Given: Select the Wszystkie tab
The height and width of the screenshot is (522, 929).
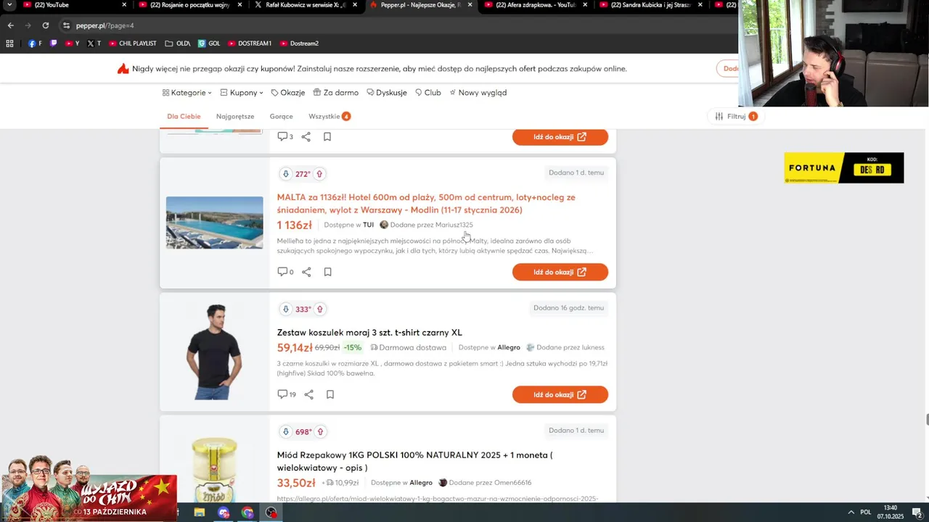Looking at the screenshot, I should (x=330, y=117).
